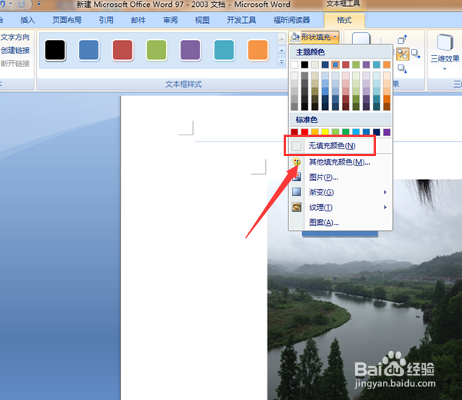Click the shape fill paint bucket icon
Image resolution: width=462 pixels, height=400 pixels.
(x=294, y=37)
